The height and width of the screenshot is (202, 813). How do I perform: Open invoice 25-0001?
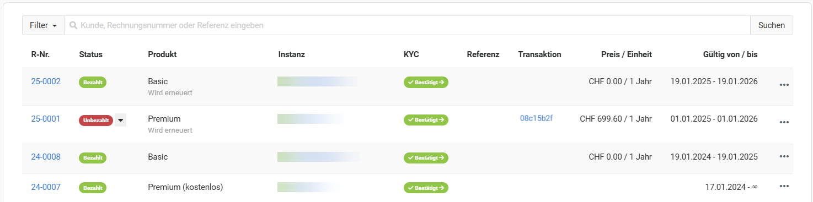tap(46, 119)
